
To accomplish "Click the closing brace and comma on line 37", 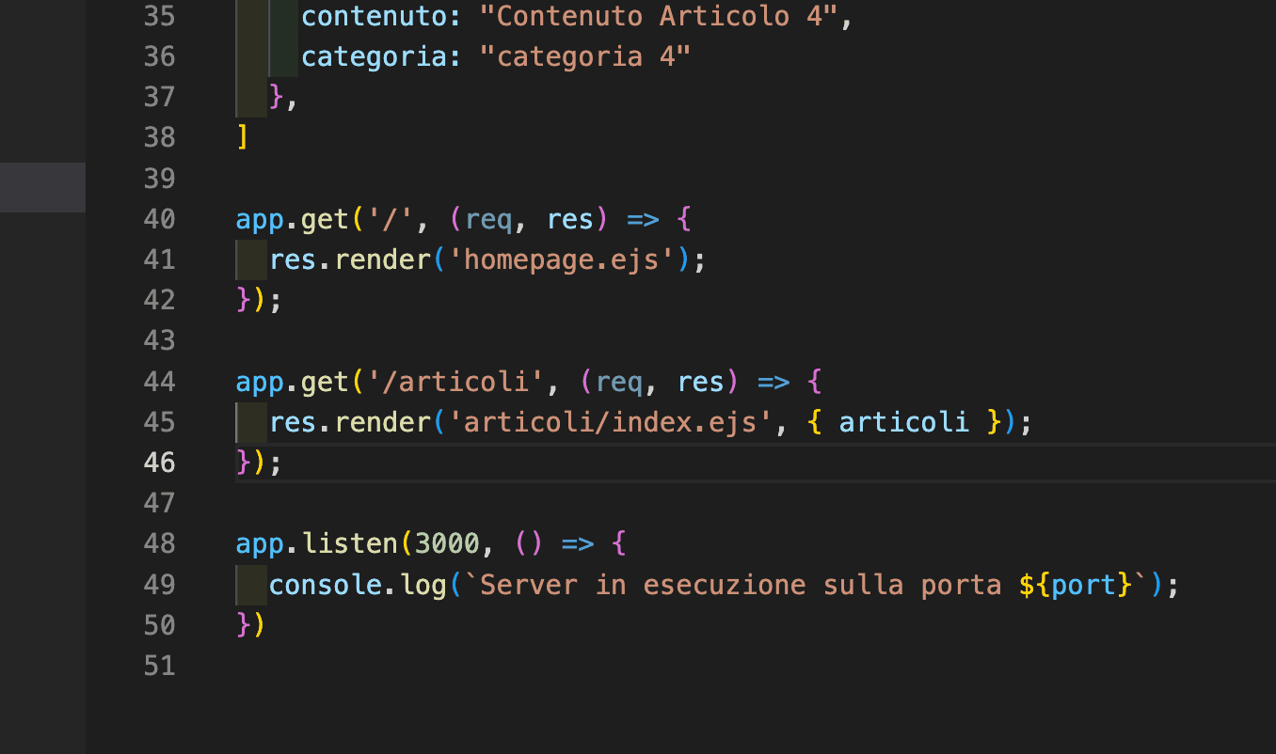I will tap(283, 97).
